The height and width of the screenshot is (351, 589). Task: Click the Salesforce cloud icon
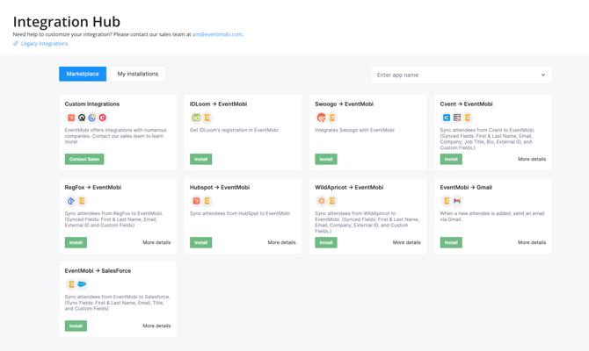tap(82, 284)
